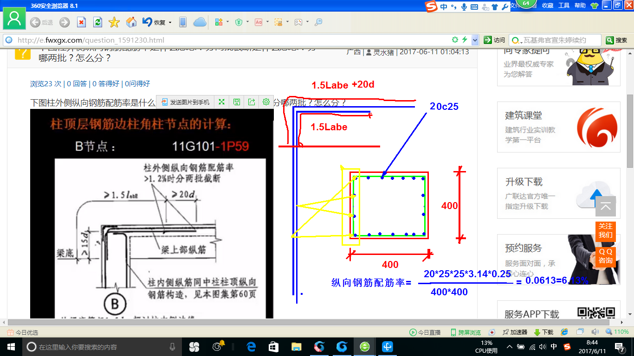Share image with the green arrow icon
Viewport: 634px width, 356px height.
coord(252,102)
